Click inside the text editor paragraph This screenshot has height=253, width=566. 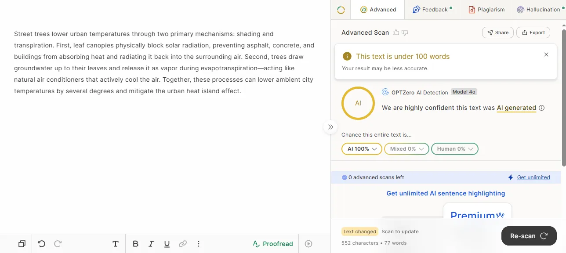click(164, 62)
